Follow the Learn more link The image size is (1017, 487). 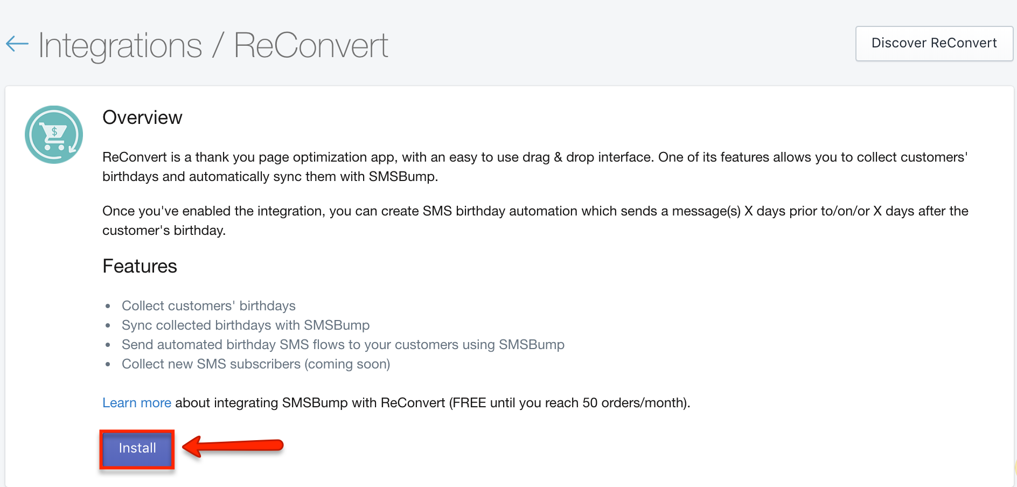click(137, 403)
